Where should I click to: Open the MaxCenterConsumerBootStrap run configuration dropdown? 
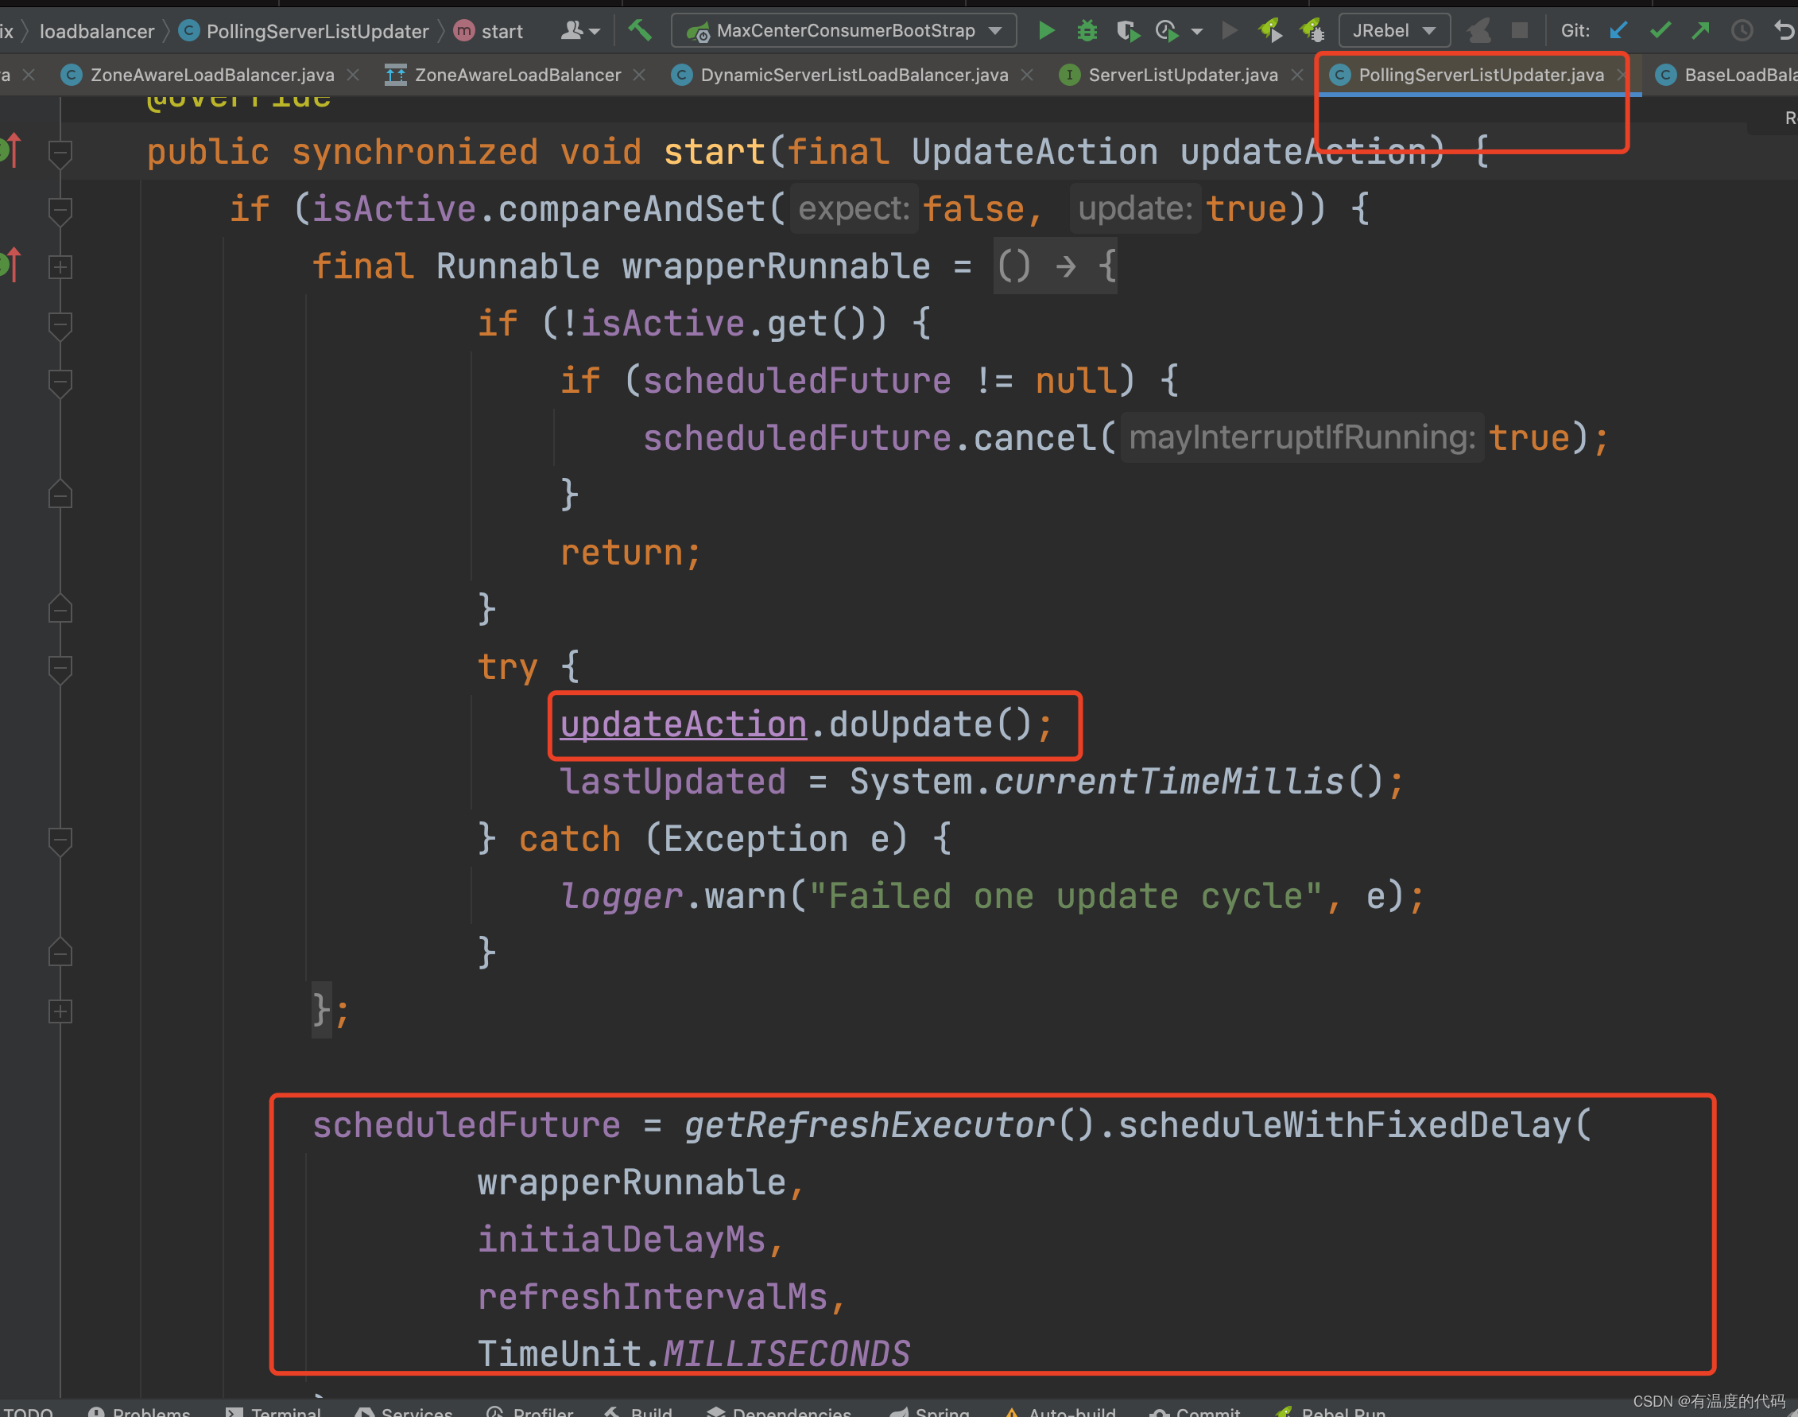coord(996,31)
